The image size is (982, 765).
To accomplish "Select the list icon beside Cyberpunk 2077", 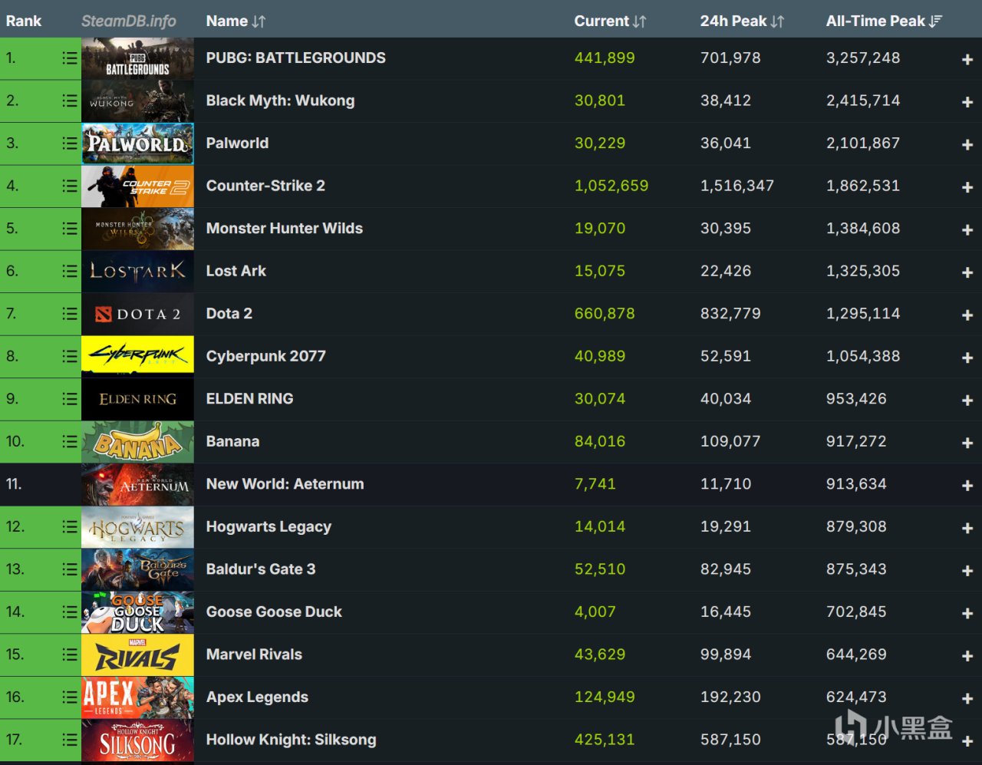I will click(x=70, y=356).
